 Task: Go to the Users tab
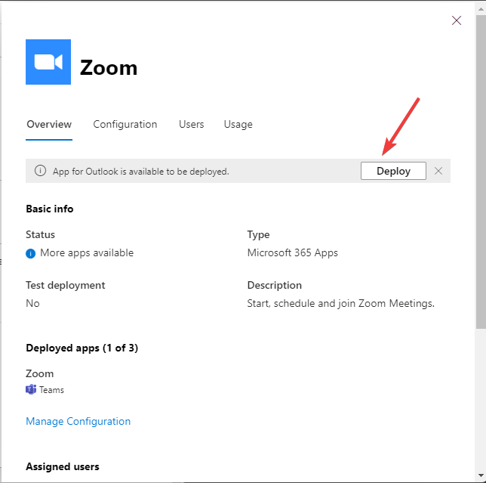pos(191,124)
